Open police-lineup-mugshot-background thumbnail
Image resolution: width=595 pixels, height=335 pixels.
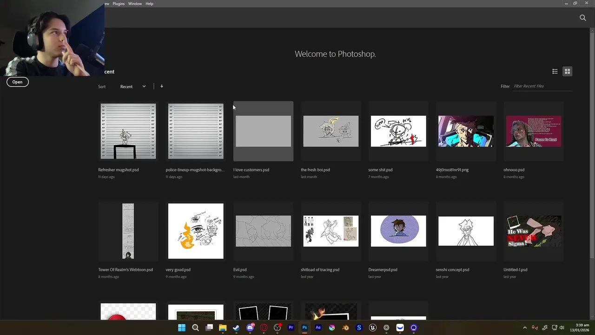pyautogui.click(x=196, y=131)
